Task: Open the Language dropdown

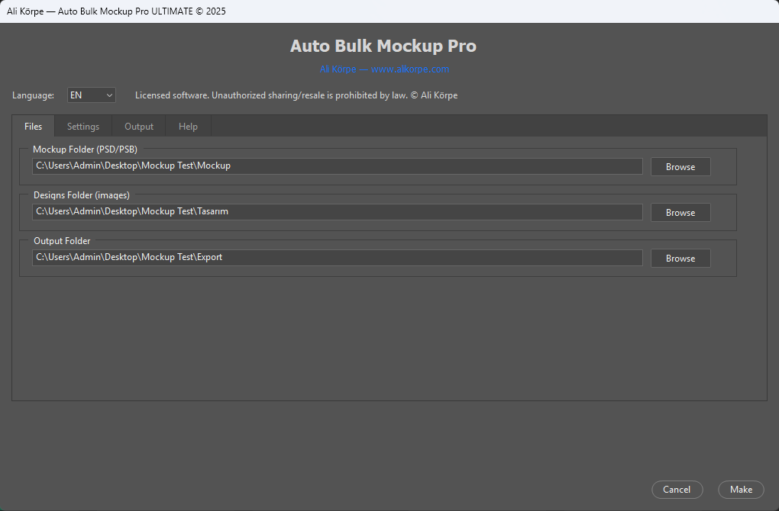Action: [91, 95]
